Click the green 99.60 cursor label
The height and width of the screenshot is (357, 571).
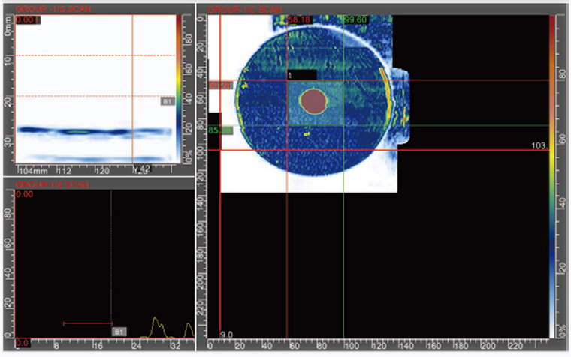tap(355, 19)
